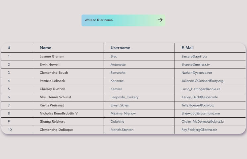Click on Clementine Bauch in the table

tap(54, 73)
